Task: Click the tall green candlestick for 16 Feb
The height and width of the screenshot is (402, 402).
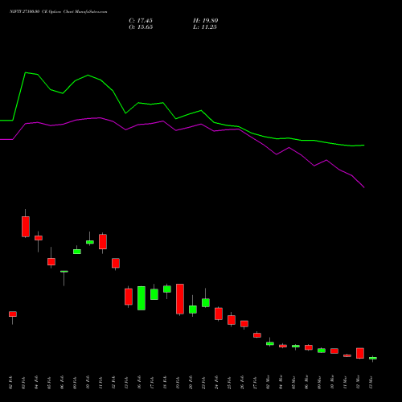Action: click(142, 298)
